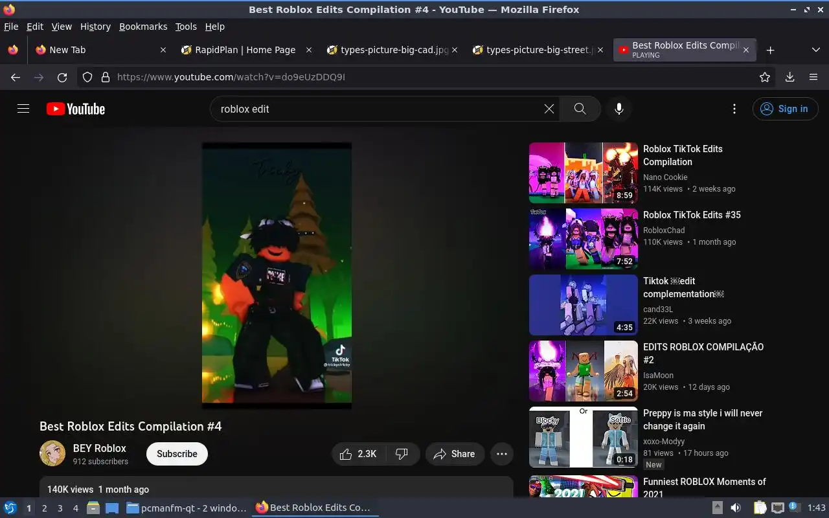This screenshot has height=518, width=829.
Task: Bookmark this page with the star
Action: coord(765,77)
